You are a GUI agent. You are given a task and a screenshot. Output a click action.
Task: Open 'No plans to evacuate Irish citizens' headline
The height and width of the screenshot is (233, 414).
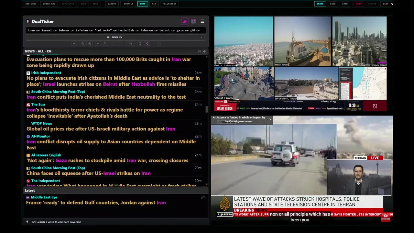(113, 81)
